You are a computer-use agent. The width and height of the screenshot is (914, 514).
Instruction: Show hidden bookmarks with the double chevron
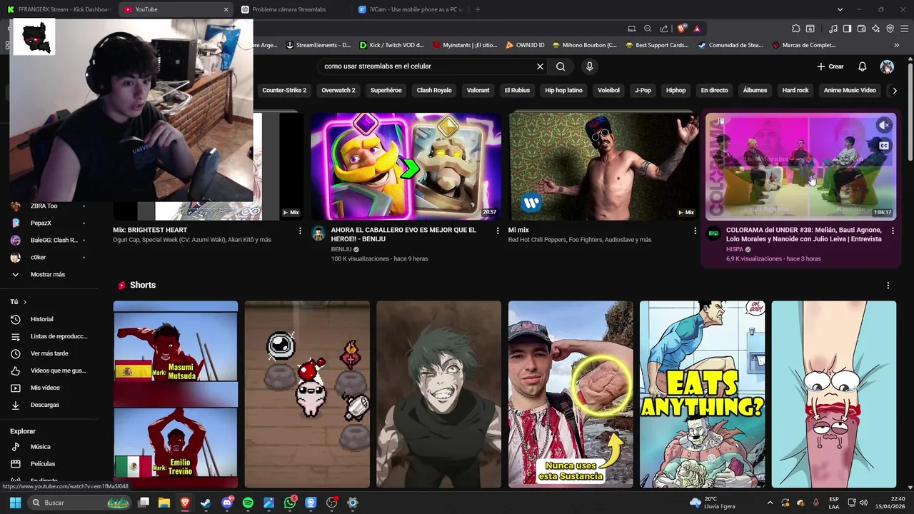[x=896, y=45]
